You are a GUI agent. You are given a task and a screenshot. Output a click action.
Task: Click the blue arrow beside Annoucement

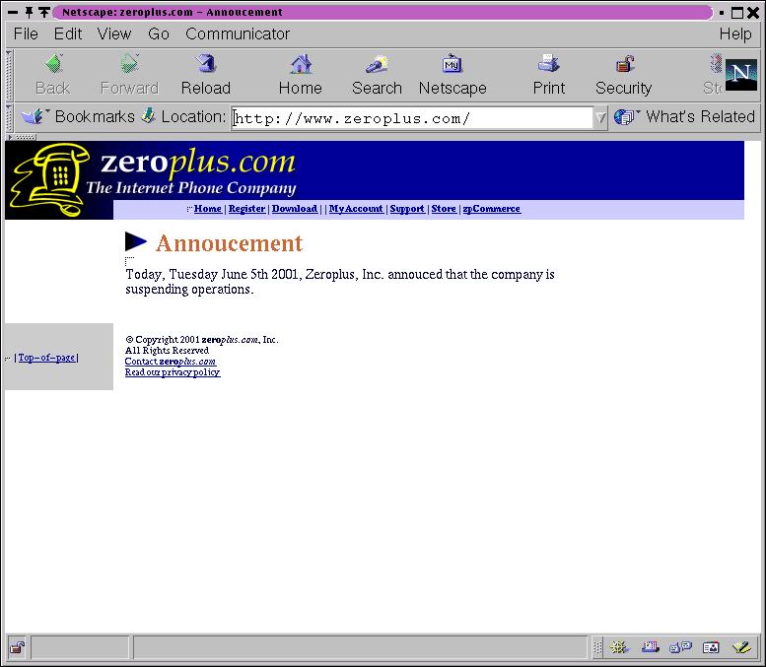pyautogui.click(x=136, y=241)
